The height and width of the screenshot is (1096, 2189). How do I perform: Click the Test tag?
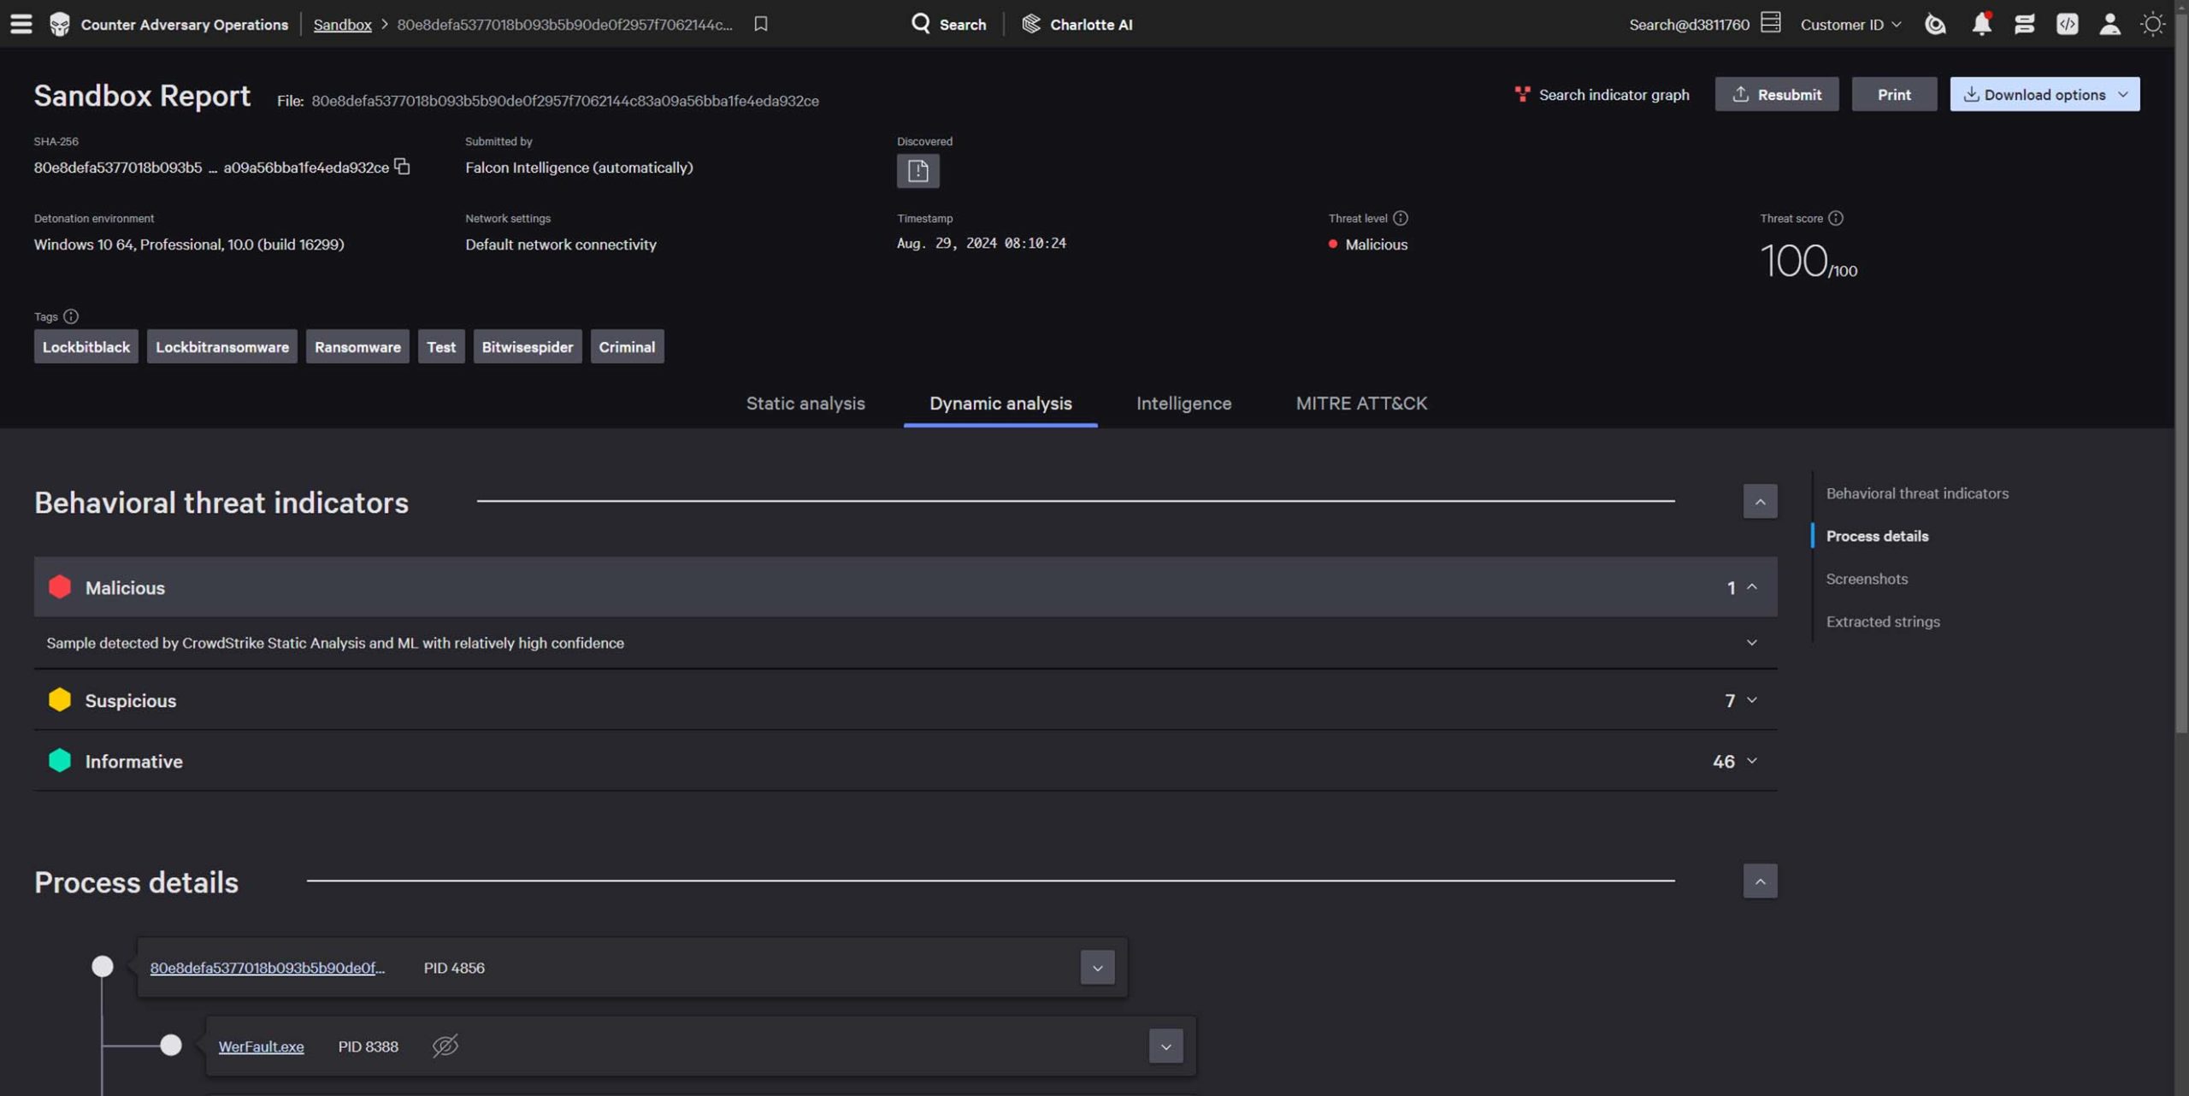[x=441, y=346]
